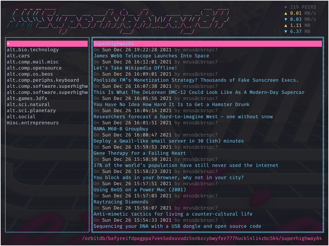The image size is (329, 246).
Task: Select misc.entrepreneurs newsgroup
Action: (x=33, y=123)
